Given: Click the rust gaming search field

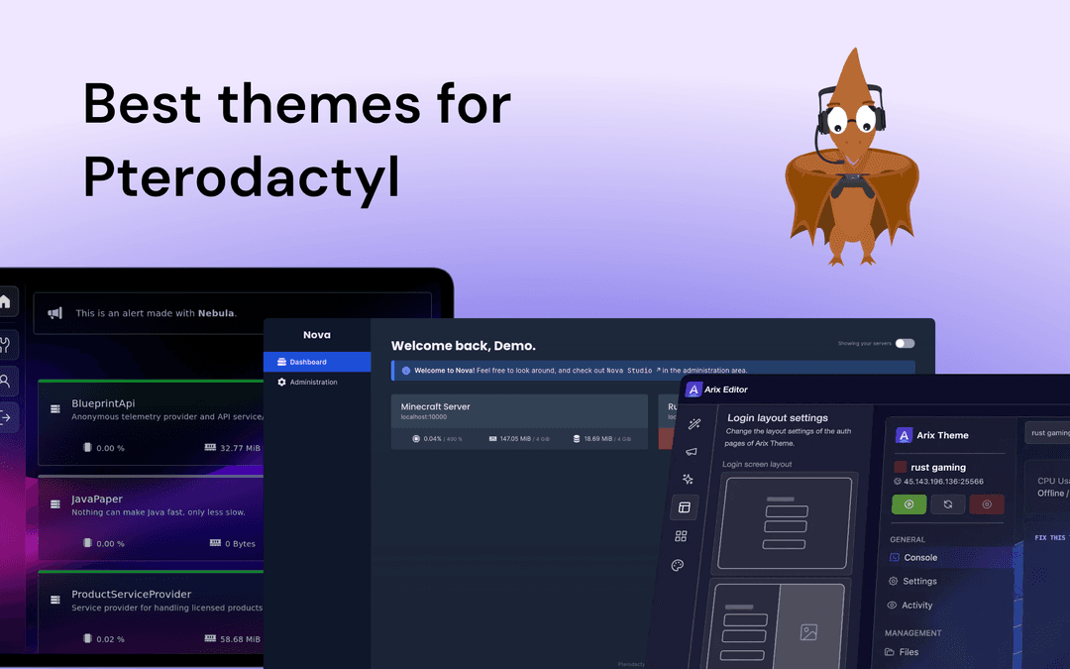Looking at the screenshot, I should point(1051,432).
